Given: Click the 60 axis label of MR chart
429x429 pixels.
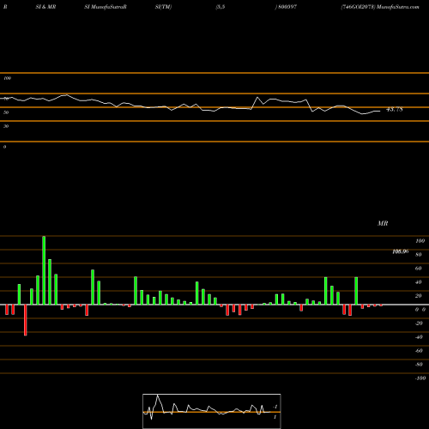Looking at the screenshot, I should [x=419, y=269].
